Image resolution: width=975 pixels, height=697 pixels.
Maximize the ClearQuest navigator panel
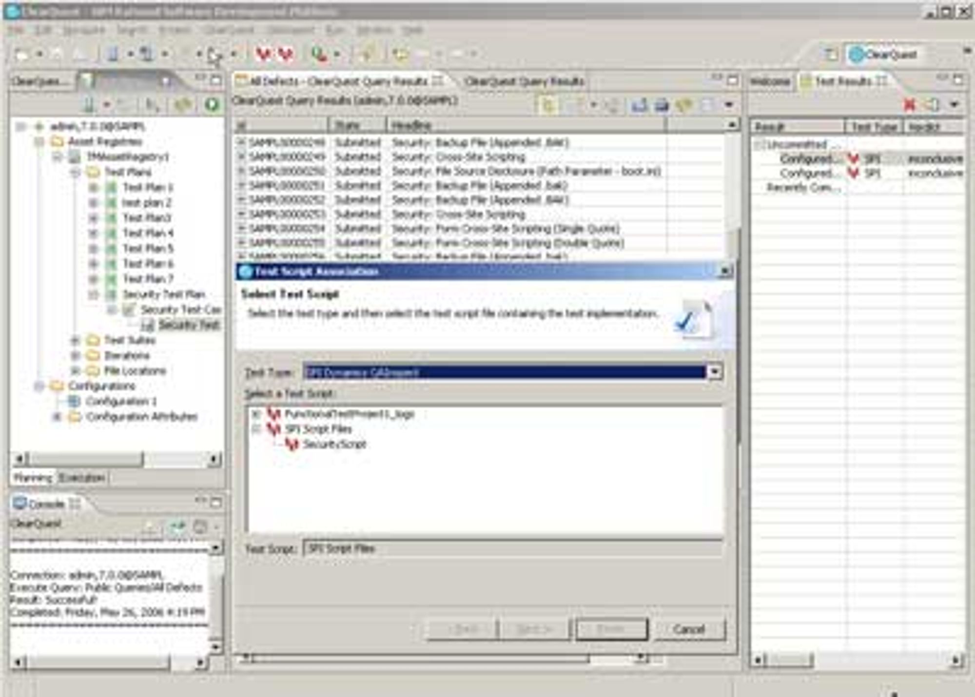(216, 80)
